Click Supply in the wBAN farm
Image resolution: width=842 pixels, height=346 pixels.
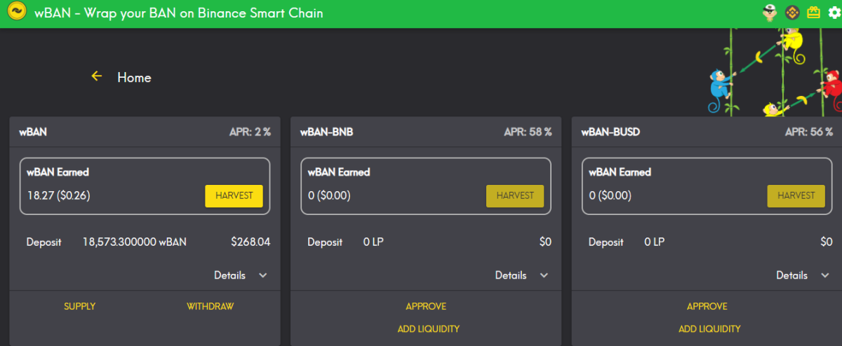click(79, 306)
